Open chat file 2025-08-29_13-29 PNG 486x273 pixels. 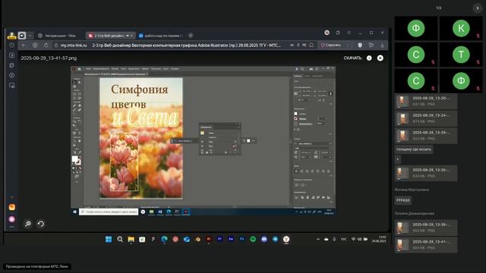click(x=426, y=135)
